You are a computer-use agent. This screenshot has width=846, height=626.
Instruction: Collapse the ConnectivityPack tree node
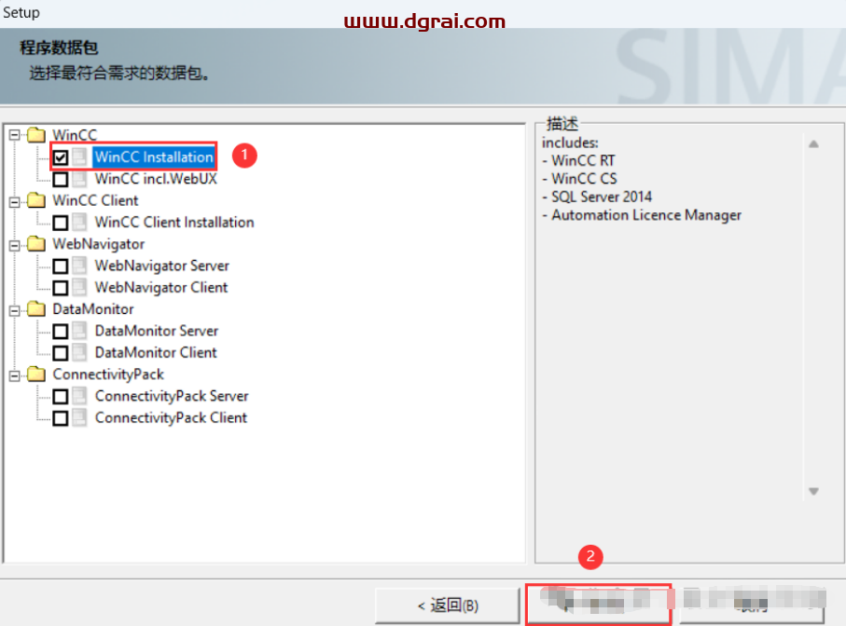pos(14,374)
